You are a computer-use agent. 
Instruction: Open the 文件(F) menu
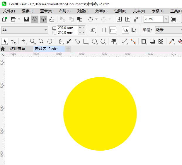(x=9, y=11)
